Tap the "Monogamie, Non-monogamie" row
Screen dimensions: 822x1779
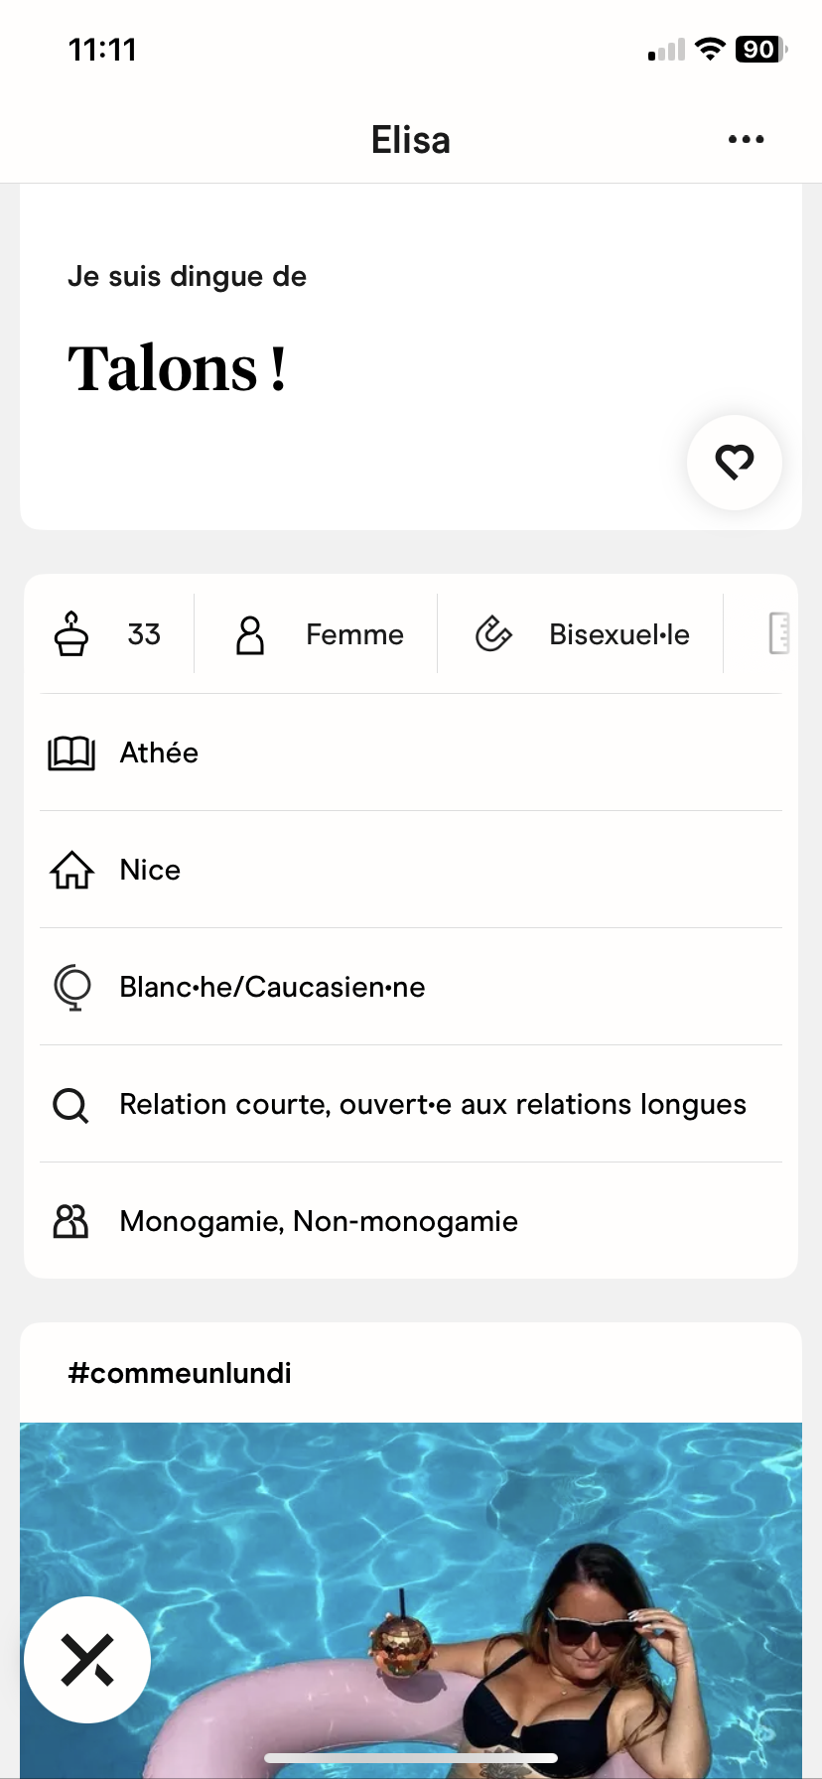[319, 1221]
